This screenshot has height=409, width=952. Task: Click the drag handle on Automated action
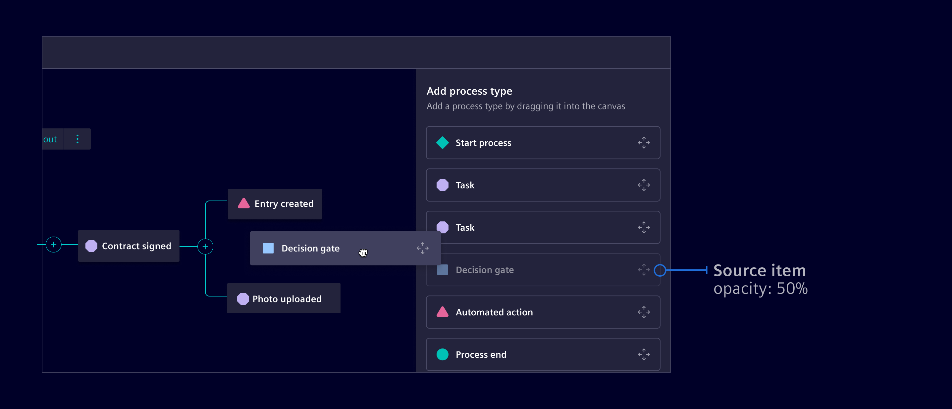pos(643,312)
